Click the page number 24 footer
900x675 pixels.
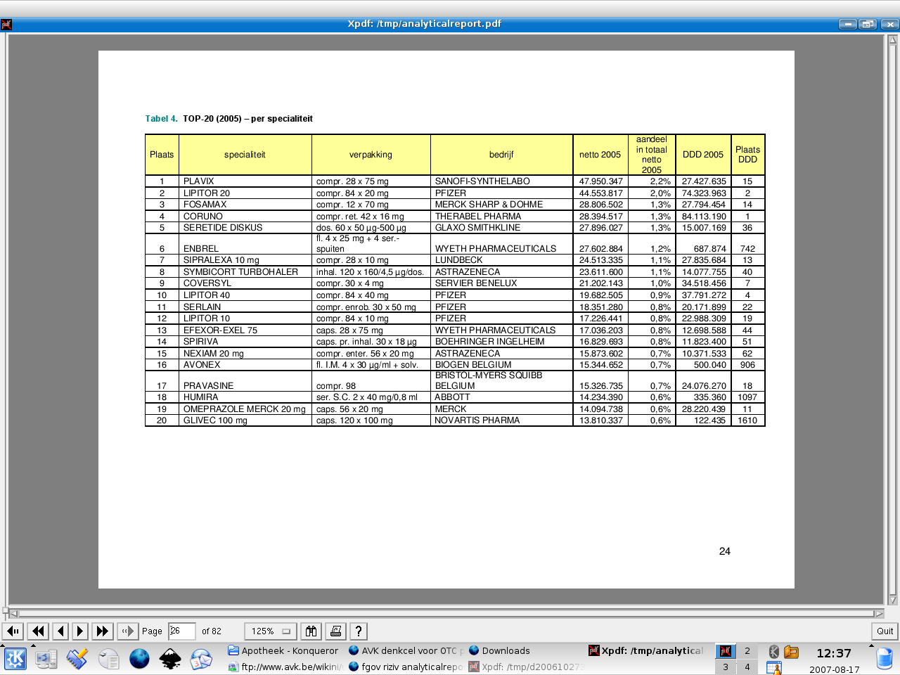click(725, 551)
